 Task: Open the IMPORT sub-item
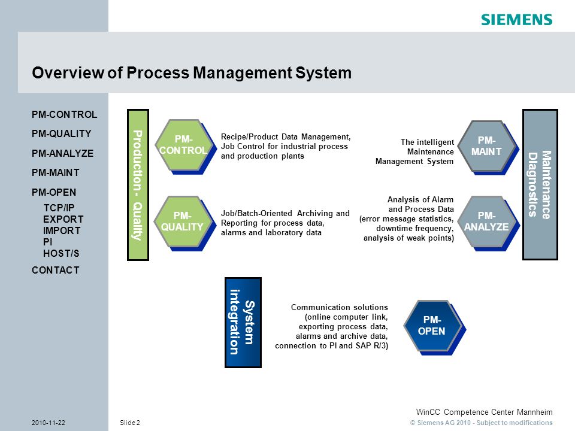tap(62, 230)
